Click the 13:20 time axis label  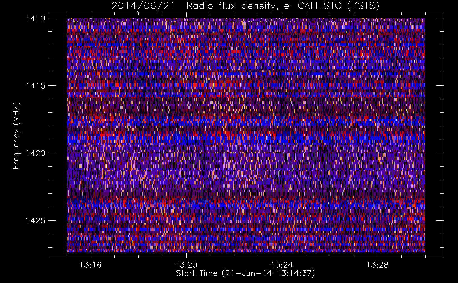click(186, 265)
